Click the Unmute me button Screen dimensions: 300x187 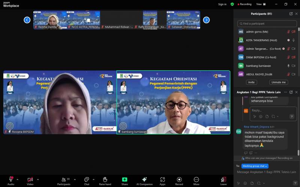tap(279, 82)
